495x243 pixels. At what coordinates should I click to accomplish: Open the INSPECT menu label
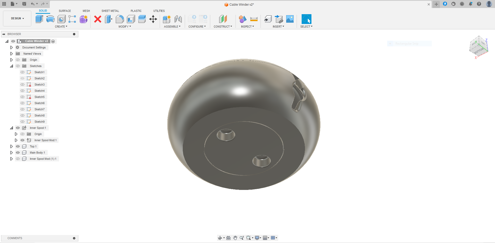(247, 27)
